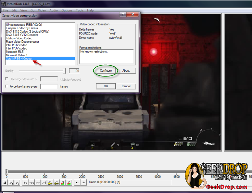Click the Configure button

(x=106, y=71)
